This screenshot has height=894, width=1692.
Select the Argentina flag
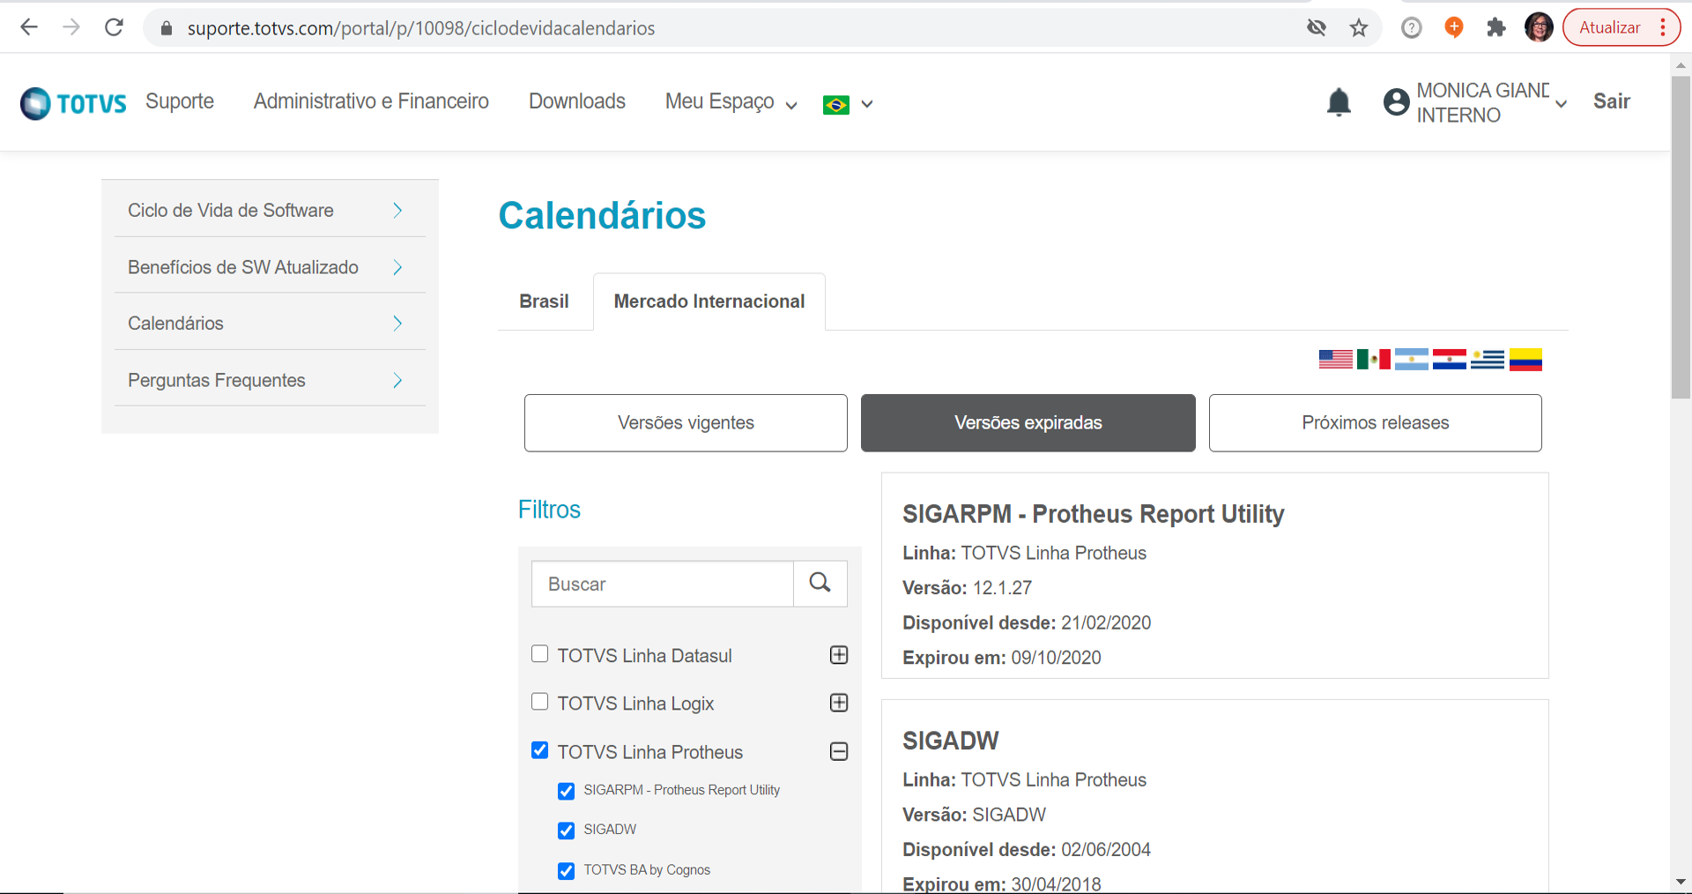click(x=1411, y=360)
